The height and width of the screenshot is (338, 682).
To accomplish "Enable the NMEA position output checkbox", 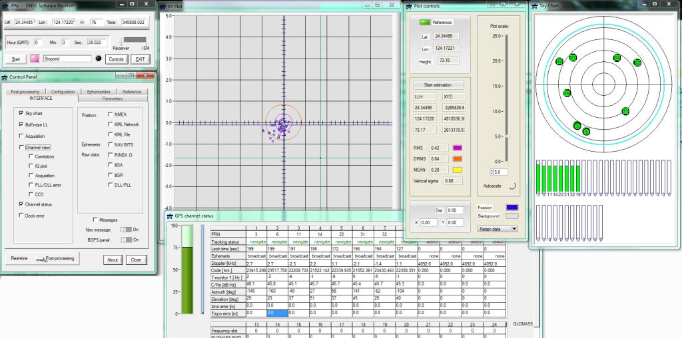I will pos(110,114).
